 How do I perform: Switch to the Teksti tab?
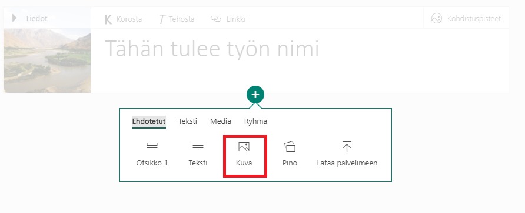(x=188, y=121)
